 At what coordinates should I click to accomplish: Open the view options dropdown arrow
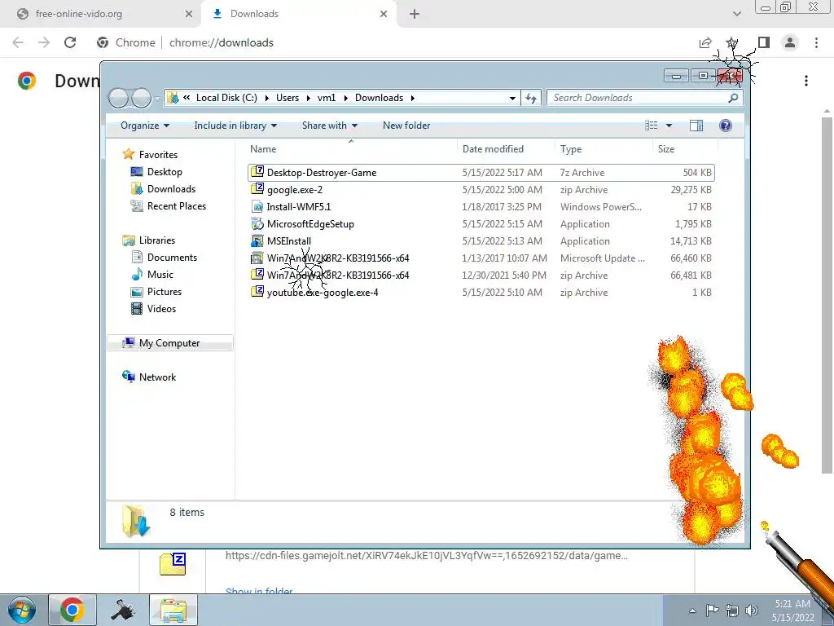(x=669, y=126)
